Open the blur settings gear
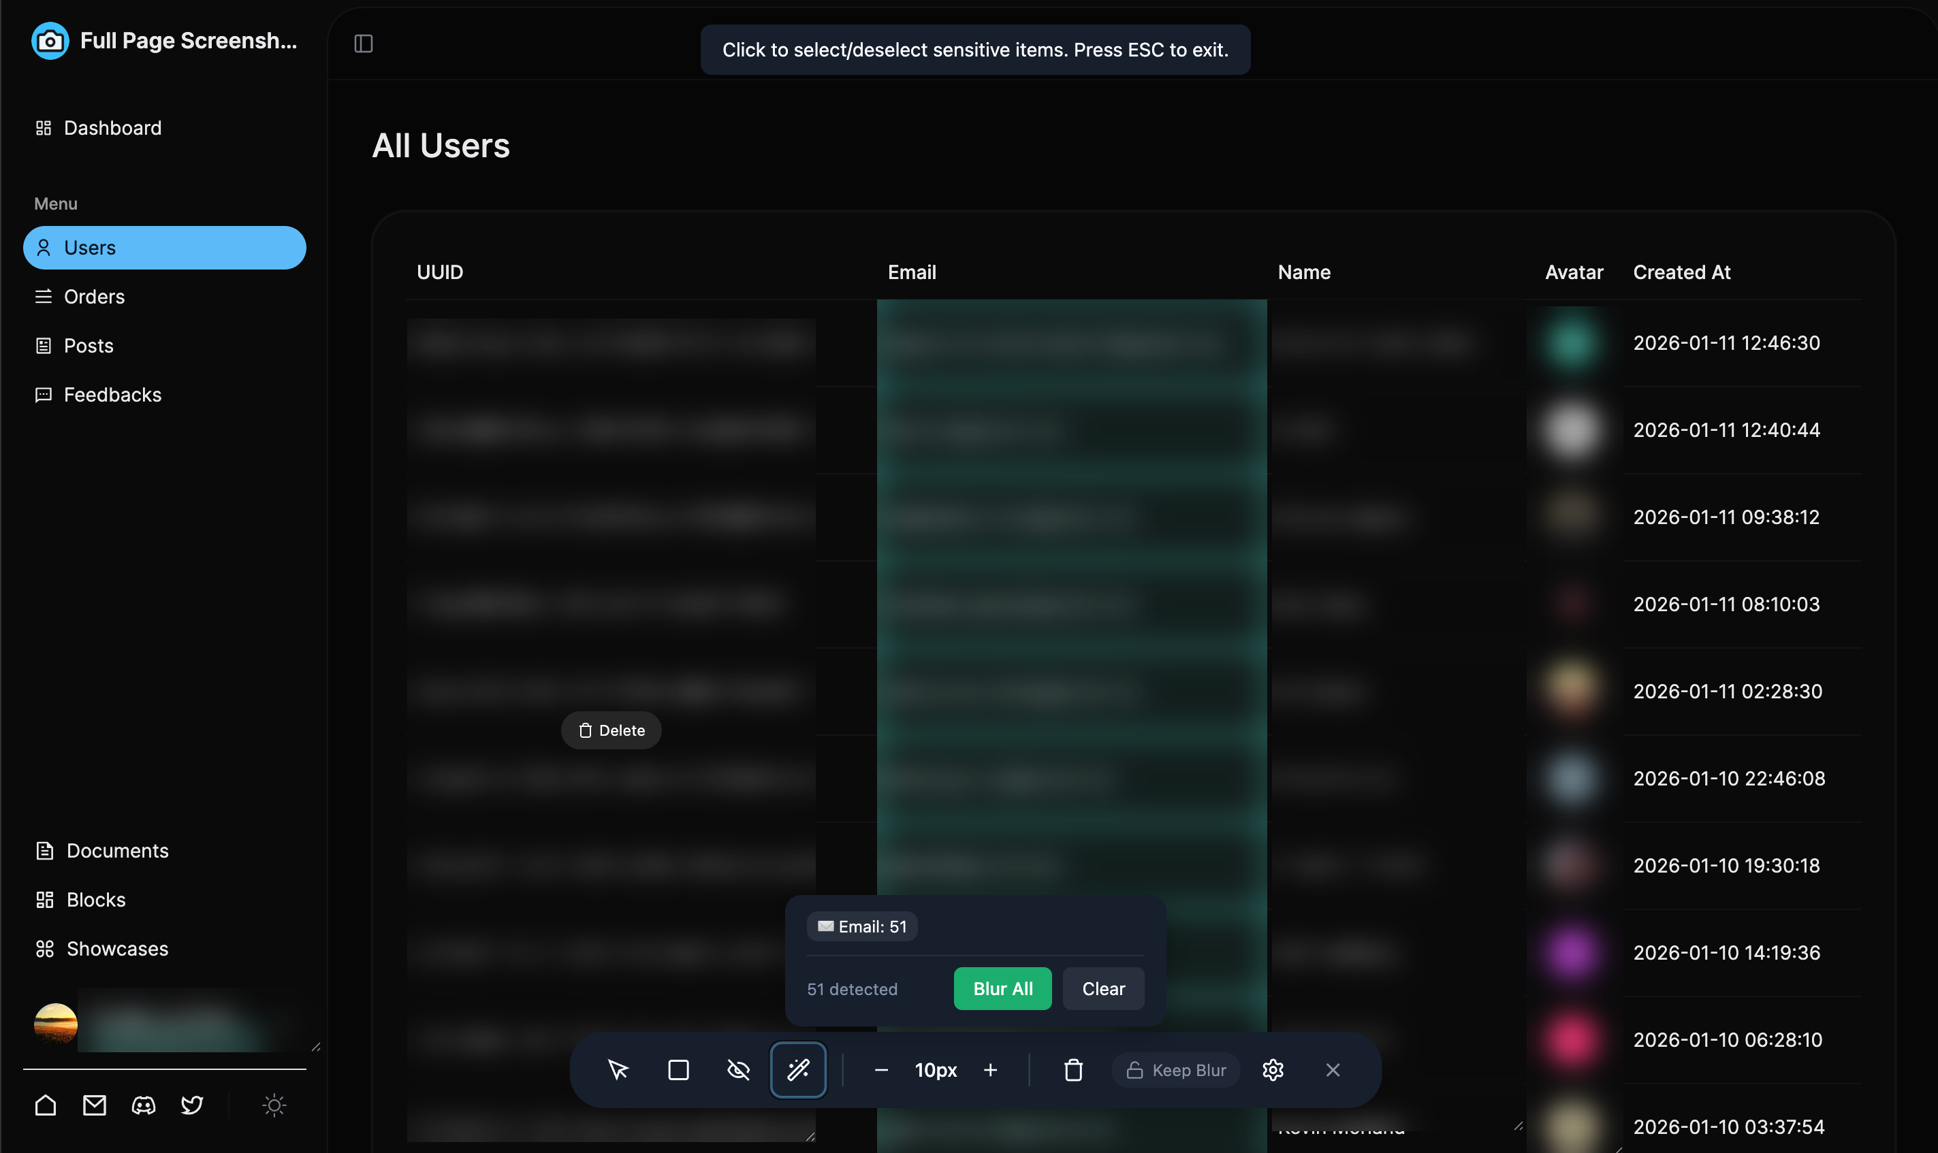Image resolution: width=1938 pixels, height=1153 pixels. click(1273, 1070)
